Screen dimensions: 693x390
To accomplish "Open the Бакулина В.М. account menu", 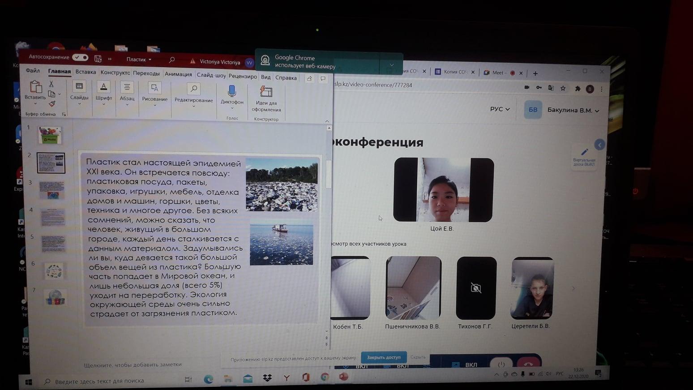I will (x=573, y=110).
